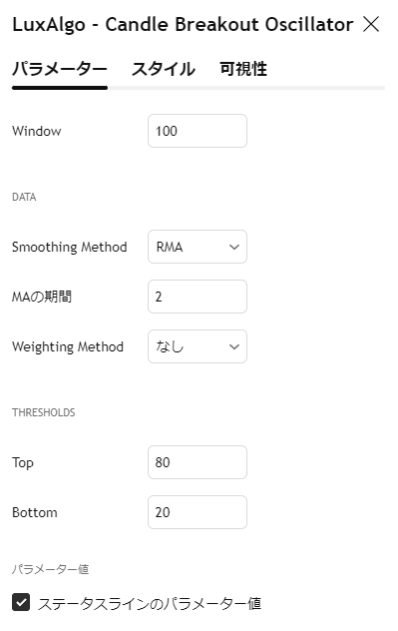Select the Bottom threshold field showing 20
This screenshot has height=631, width=398.
pos(198,512)
